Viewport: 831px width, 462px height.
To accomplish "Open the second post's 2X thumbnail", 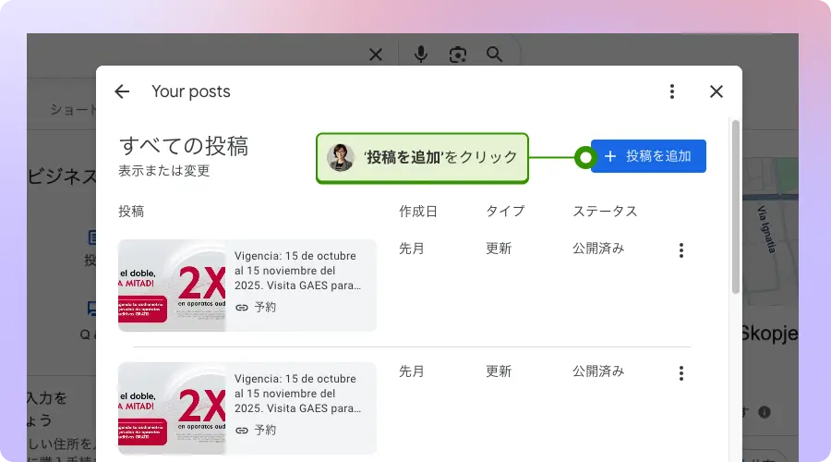I will click(172, 408).
